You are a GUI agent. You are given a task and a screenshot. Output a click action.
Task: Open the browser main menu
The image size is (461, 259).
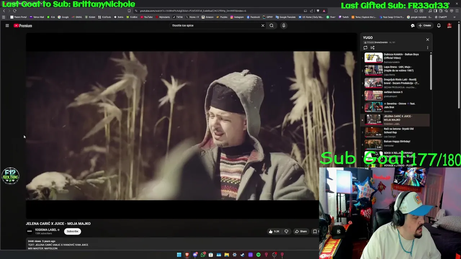[457, 11]
